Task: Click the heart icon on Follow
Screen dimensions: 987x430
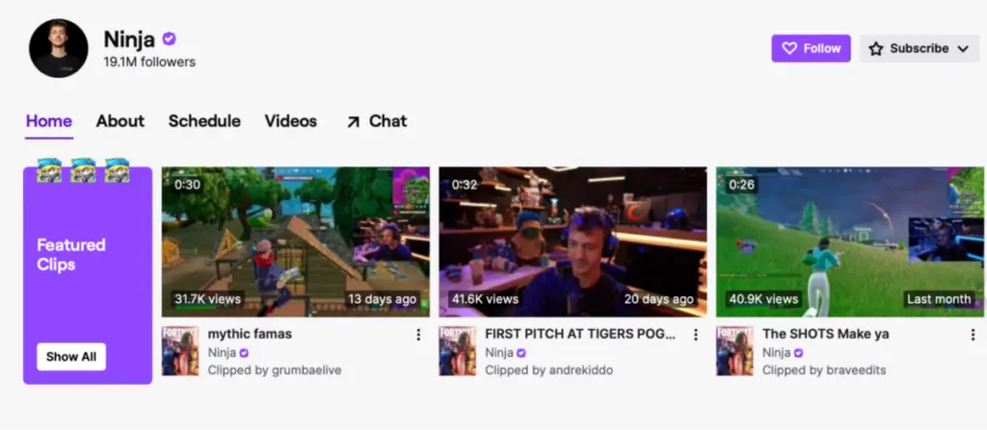Action: click(x=789, y=48)
